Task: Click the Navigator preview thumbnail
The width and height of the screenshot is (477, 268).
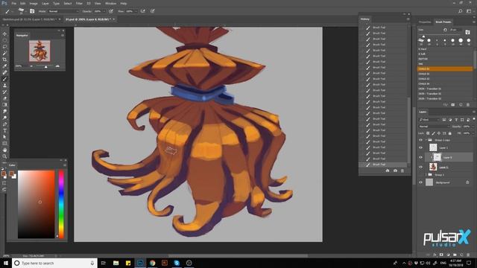Action: [40, 51]
